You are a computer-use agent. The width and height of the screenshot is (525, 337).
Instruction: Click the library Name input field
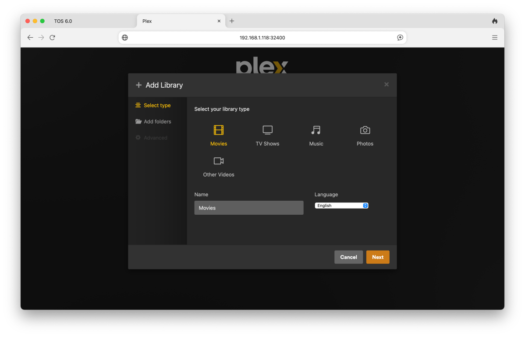point(248,208)
